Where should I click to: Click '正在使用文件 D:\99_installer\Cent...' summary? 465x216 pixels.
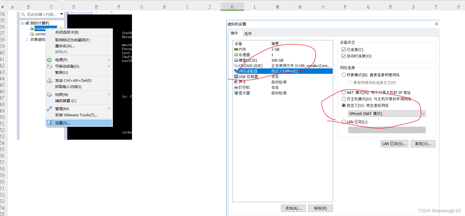[301, 66]
